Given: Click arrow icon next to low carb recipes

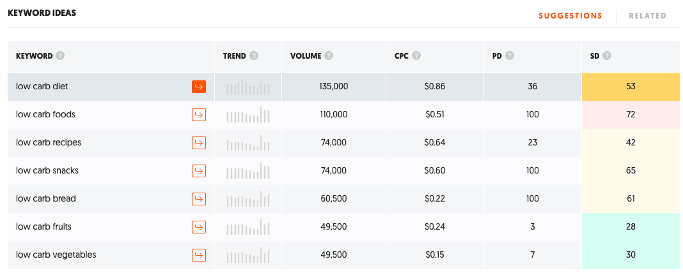Looking at the screenshot, I should click(x=199, y=143).
